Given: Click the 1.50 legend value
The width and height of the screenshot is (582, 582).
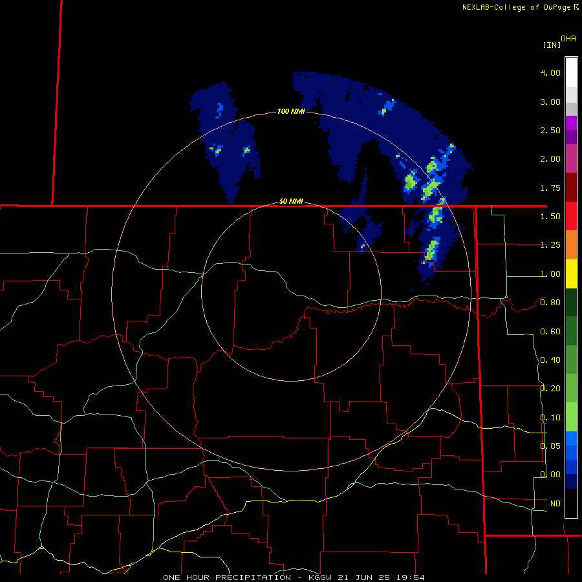Looking at the screenshot, I should pyautogui.click(x=550, y=217).
